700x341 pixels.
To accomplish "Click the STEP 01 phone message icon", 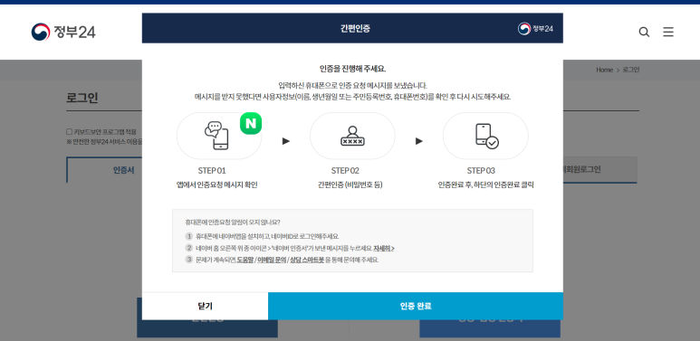I will pos(216,136).
